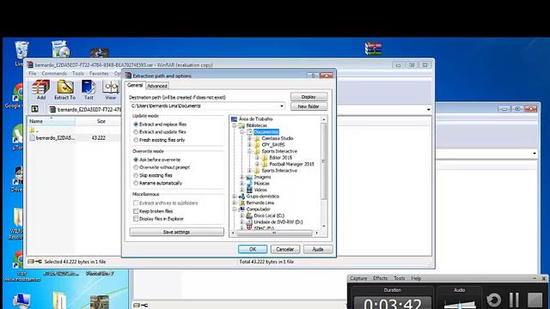The height and width of the screenshot is (309, 550).
Task: Open the Recycle Bin desktop icon
Action: click(x=21, y=50)
